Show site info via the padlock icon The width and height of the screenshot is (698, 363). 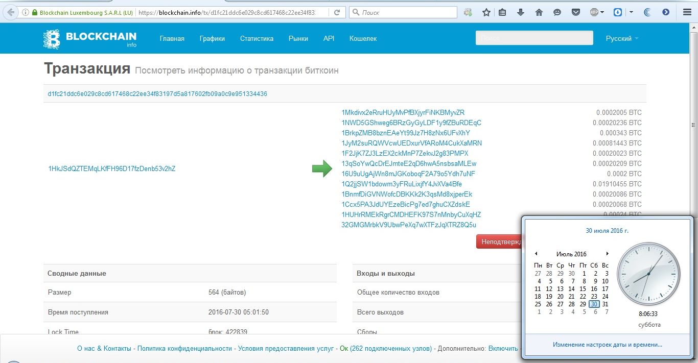click(x=34, y=12)
